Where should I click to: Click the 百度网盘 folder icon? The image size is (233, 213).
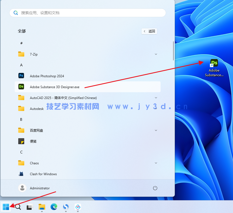21,130
